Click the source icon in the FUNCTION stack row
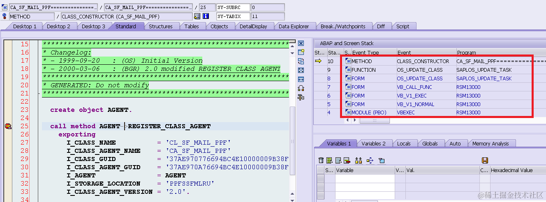 348,70
